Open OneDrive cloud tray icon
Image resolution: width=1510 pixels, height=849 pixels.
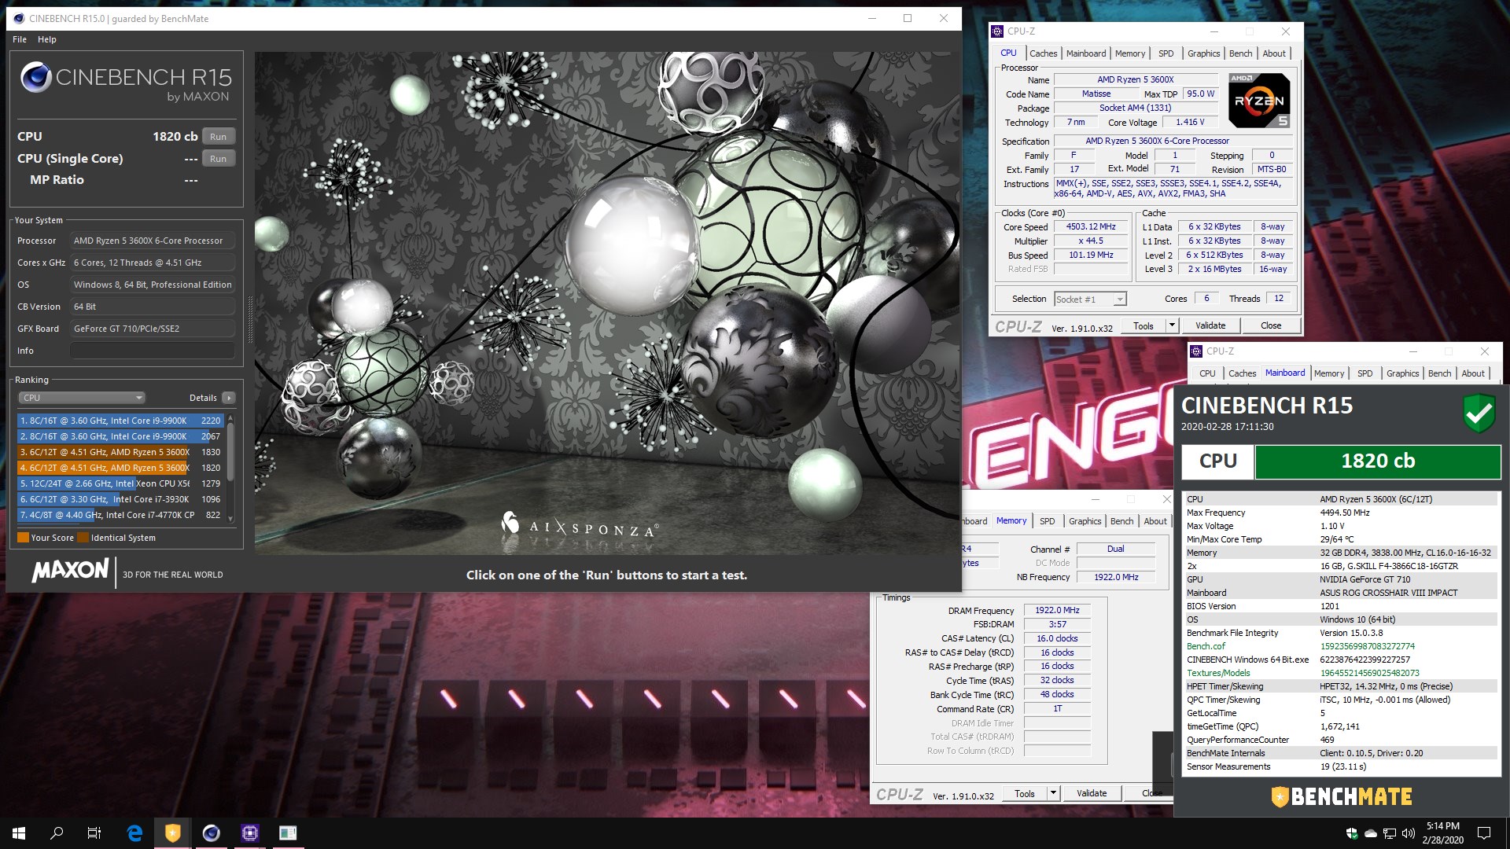tap(1371, 833)
